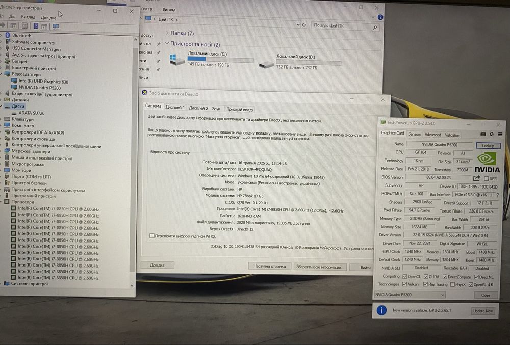
Task: Refresh the Explorer address bar
Action: coord(304,24)
